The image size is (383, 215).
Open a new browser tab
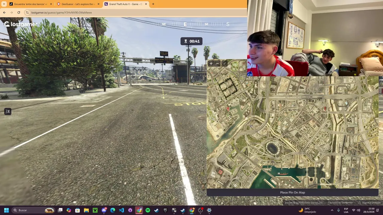[x=153, y=4]
